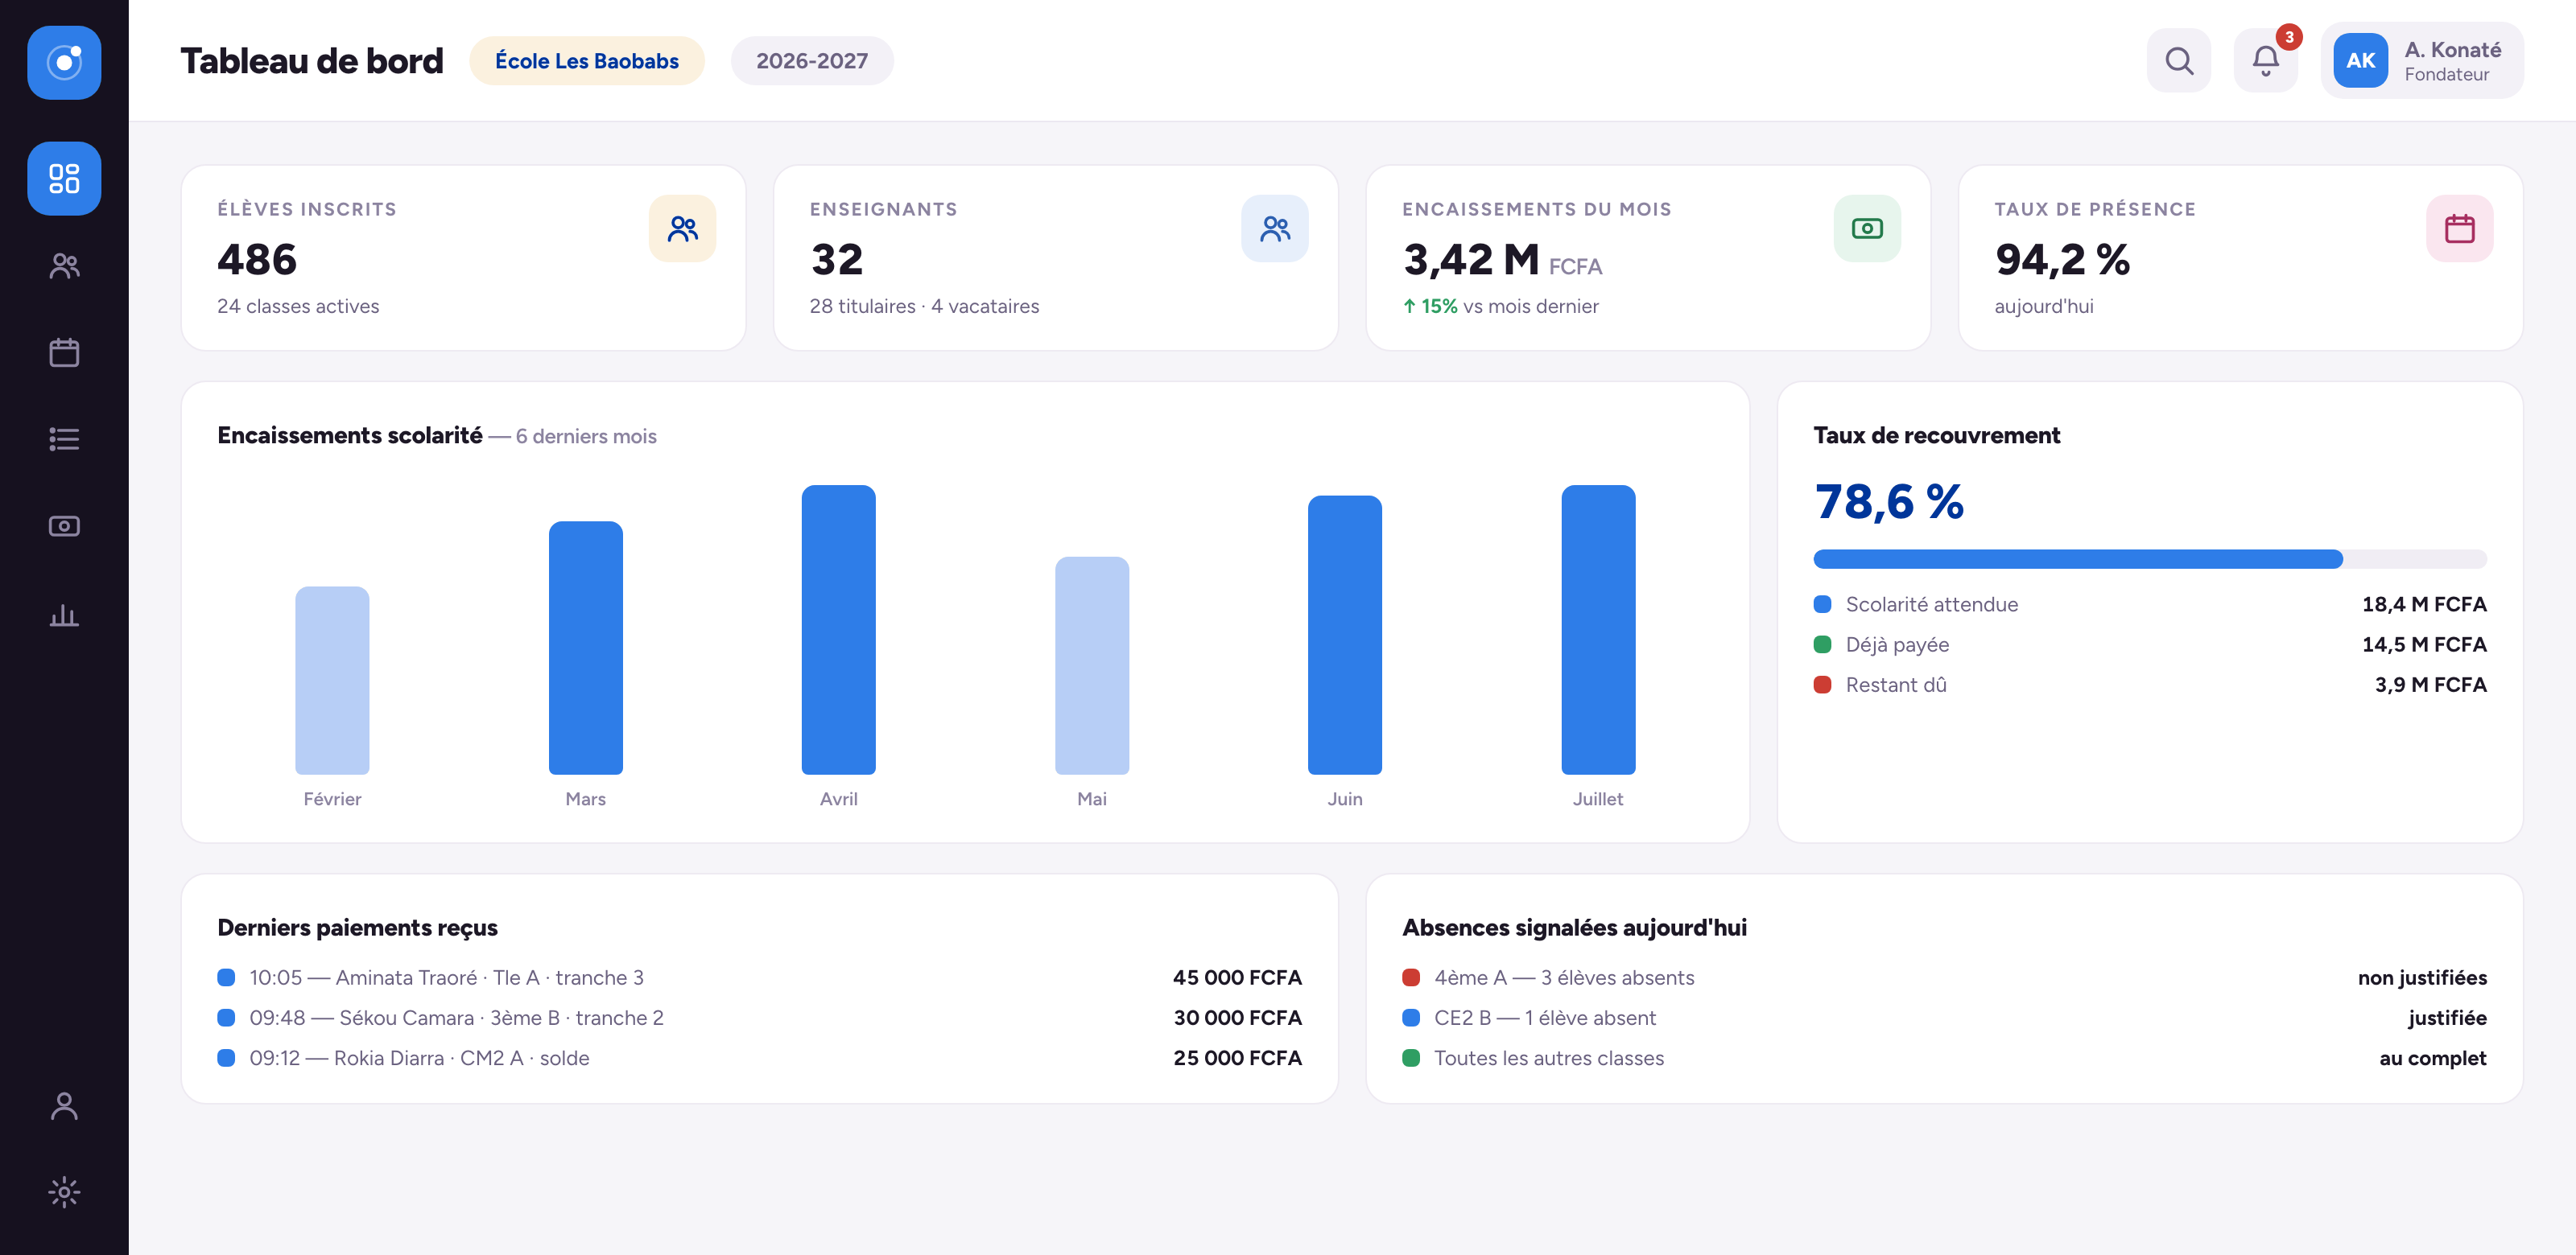This screenshot has width=2576, height=1255.
Task: Click the Encaissements du mois card
Action: [1648, 257]
